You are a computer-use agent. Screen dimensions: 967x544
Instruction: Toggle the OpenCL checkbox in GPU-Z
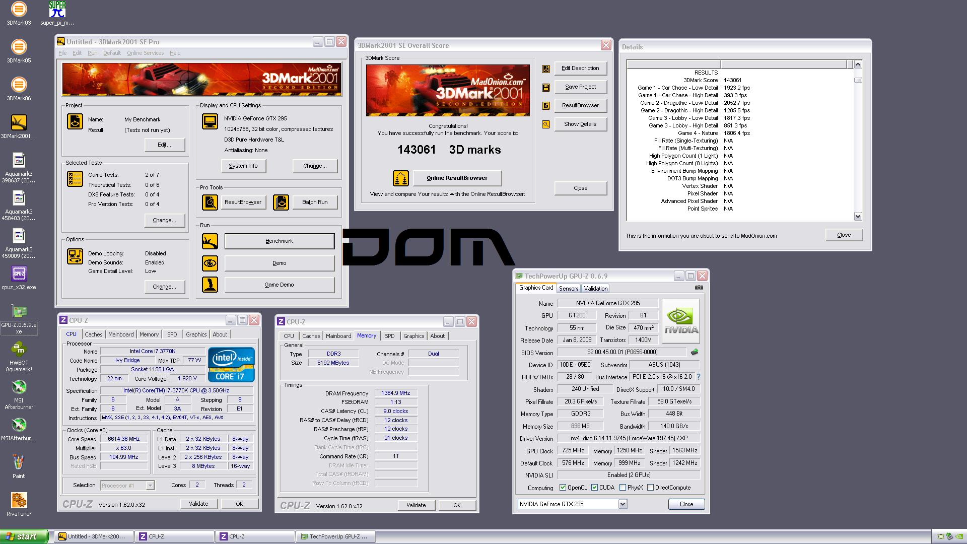(563, 488)
